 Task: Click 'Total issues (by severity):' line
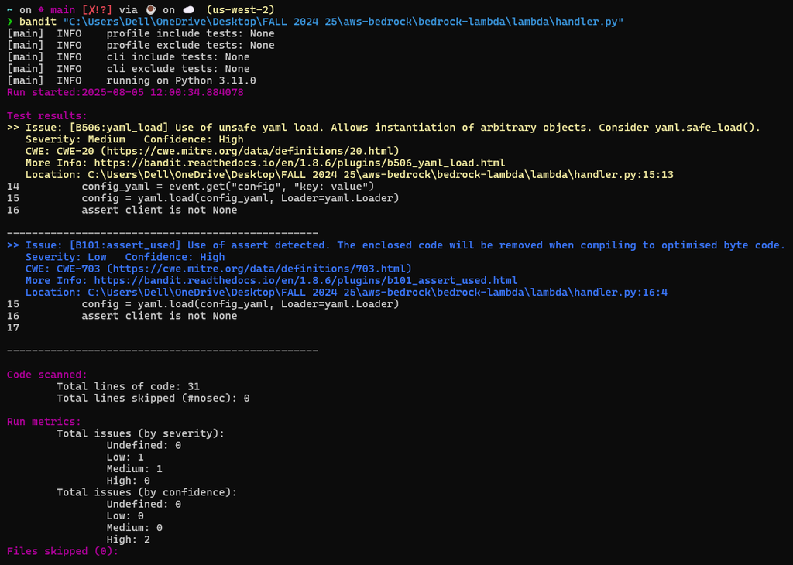141,433
